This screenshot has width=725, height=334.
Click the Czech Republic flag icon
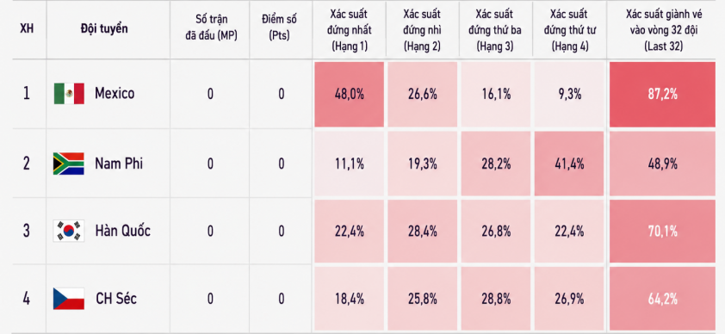pos(69,299)
